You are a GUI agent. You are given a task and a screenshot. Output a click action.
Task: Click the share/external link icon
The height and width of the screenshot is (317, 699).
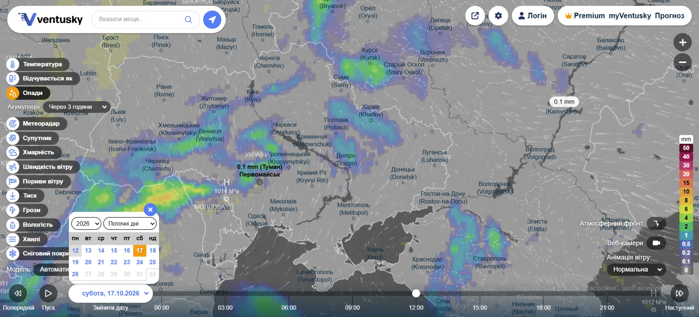475,16
